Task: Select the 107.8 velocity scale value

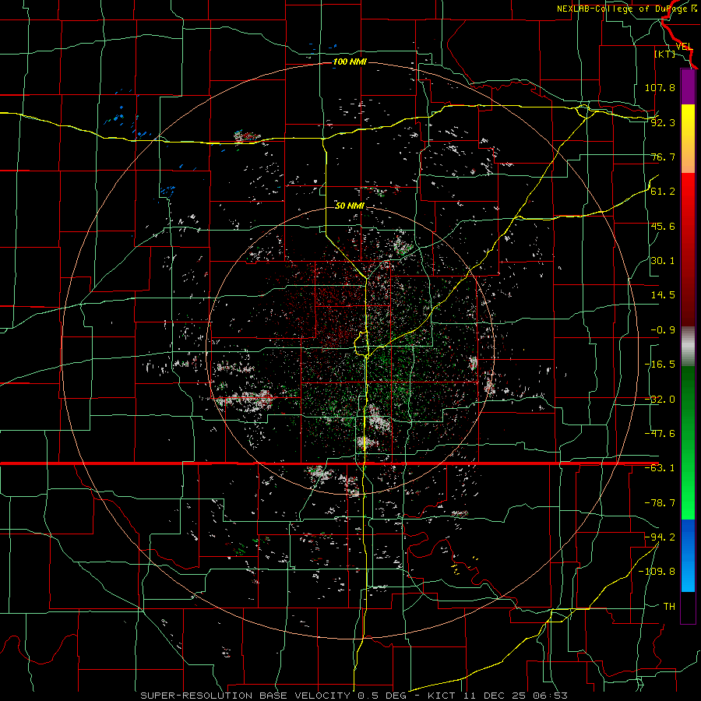Action: 660,87
